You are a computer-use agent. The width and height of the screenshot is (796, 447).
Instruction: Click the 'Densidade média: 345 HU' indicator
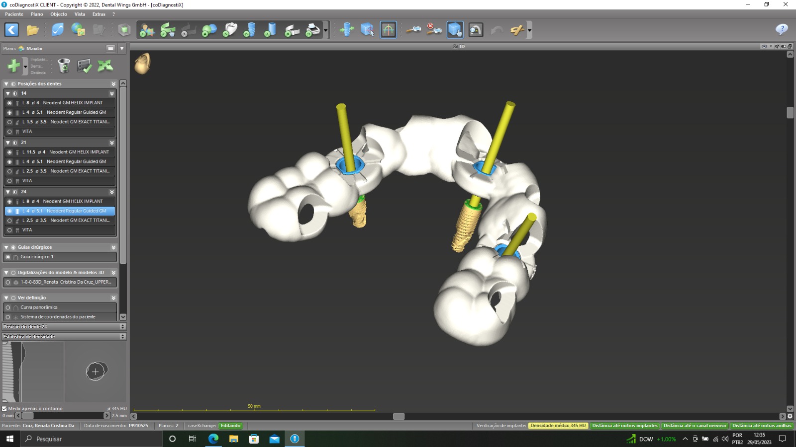(558, 426)
